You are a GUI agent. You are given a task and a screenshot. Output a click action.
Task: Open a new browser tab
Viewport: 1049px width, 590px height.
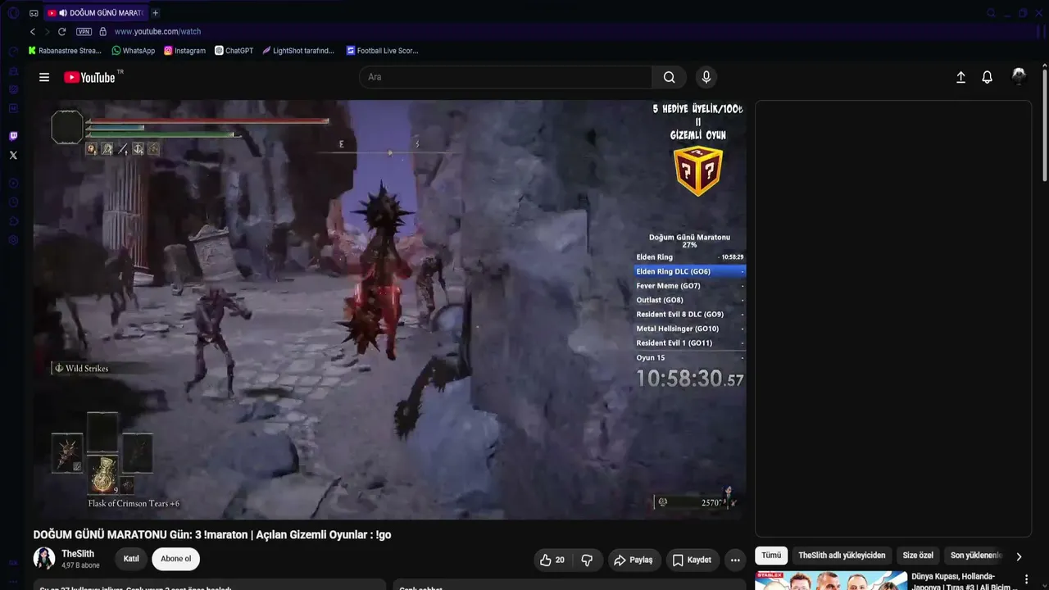pos(156,13)
